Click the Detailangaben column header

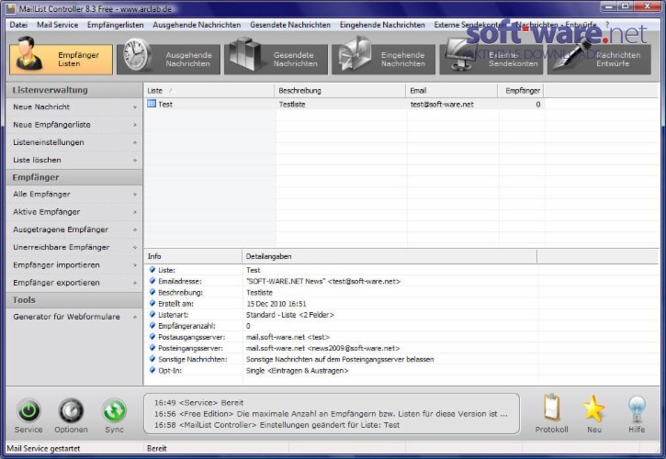[389, 256]
